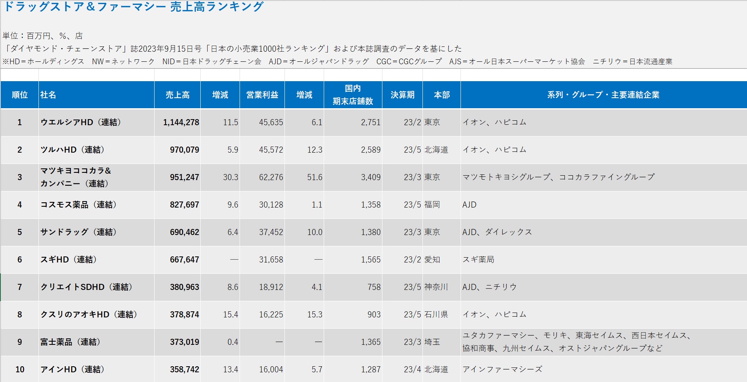Click the 順位 header cell
747x382 pixels.
tap(19, 95)
